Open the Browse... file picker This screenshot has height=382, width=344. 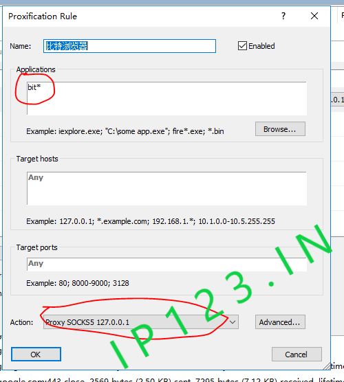(280, 129)
